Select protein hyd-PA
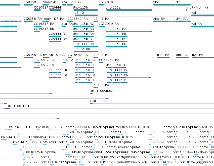The width and height of the screenshot is (214, 166). [198, 55]
